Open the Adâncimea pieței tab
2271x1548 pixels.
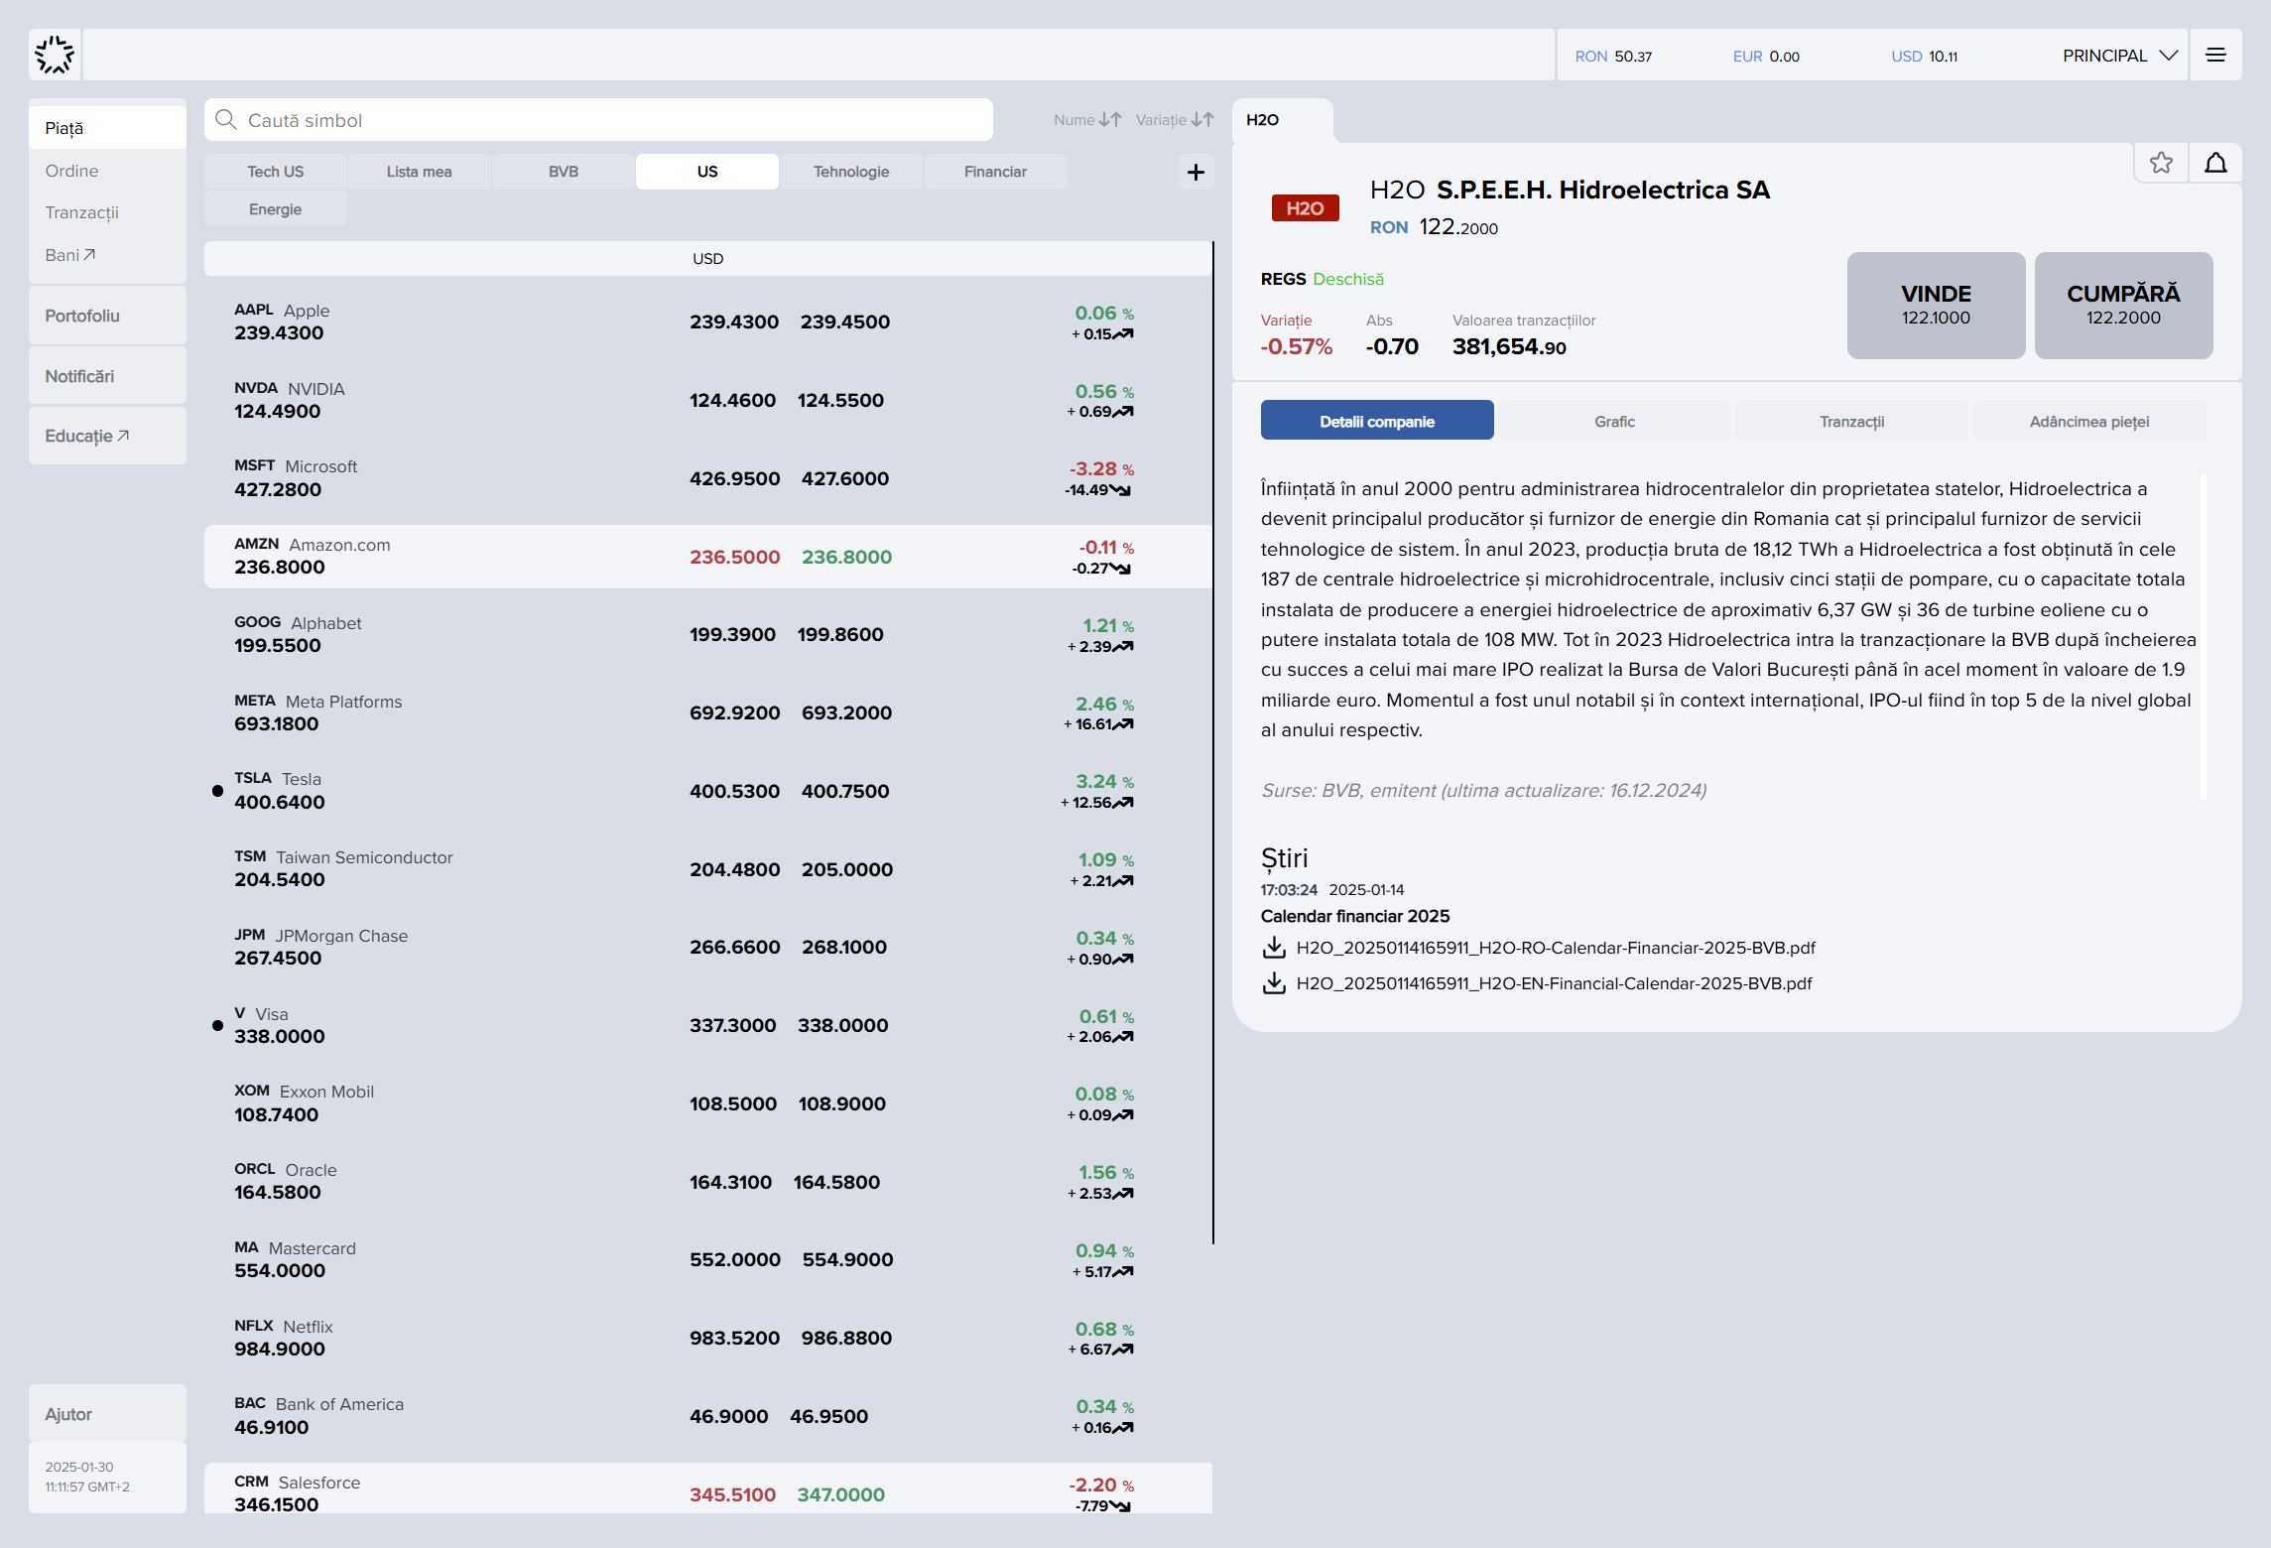(2089, 421)
